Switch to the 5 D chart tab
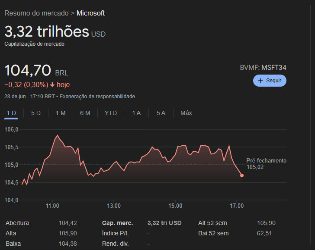This screenshot has height=250, width=315. click(36, 113)
